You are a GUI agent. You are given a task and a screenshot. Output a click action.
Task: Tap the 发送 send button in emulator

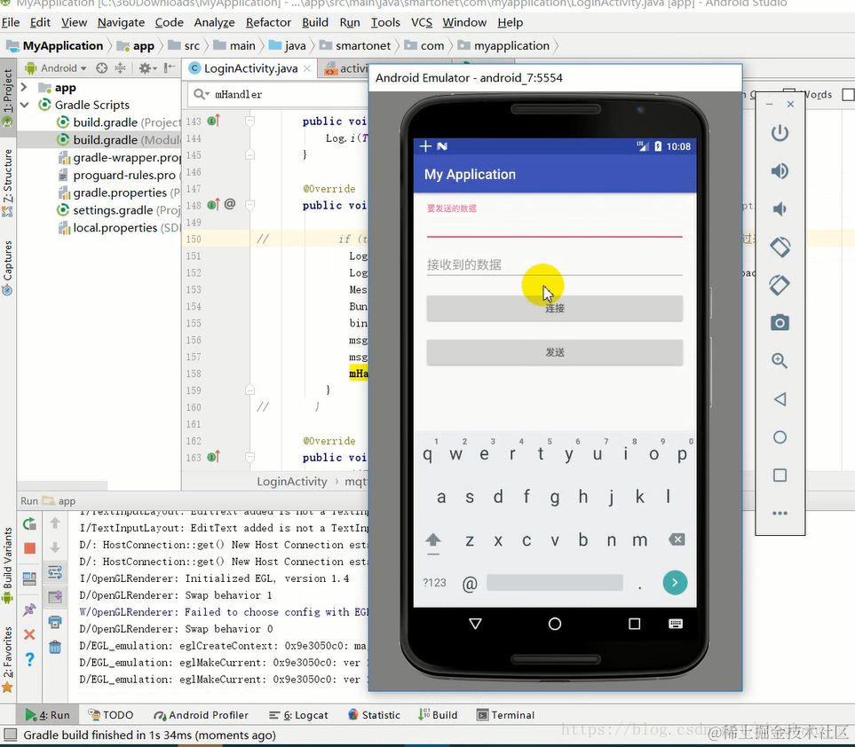click(555, 352)
